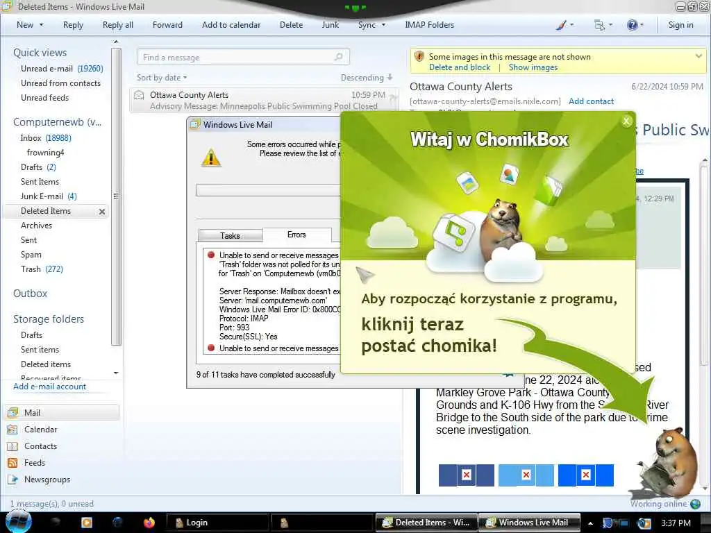711x533 pixels.
Task: Click Delete in the toolbar
Action: (x=291, y=25)
